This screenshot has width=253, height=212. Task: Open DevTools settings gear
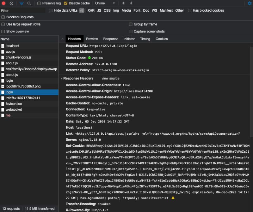[x=250, y=3]
